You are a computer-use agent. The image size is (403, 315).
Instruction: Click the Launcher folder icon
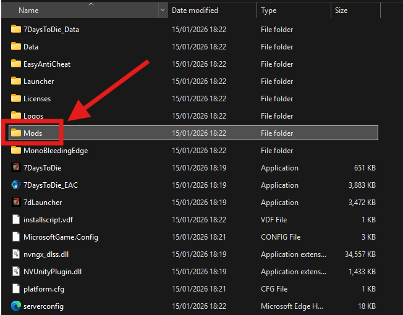[x=16, y=81]
